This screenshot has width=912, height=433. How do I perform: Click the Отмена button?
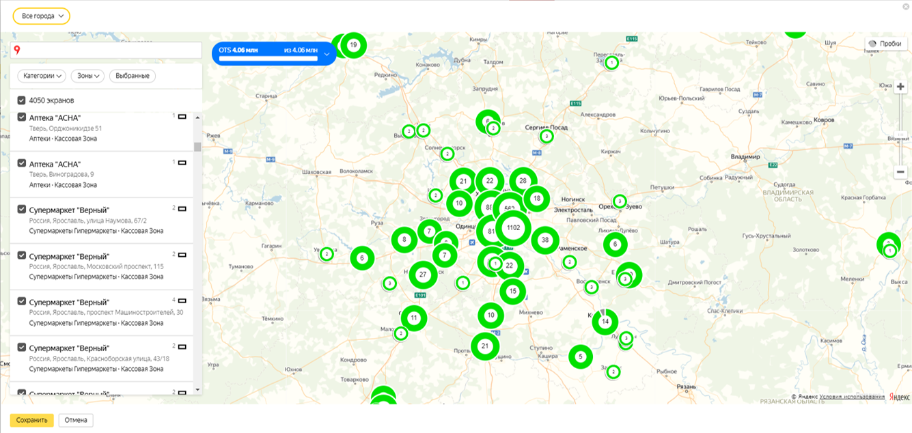click(76, 420)
